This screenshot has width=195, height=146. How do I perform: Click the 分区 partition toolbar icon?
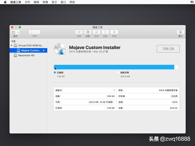[88, 32]
